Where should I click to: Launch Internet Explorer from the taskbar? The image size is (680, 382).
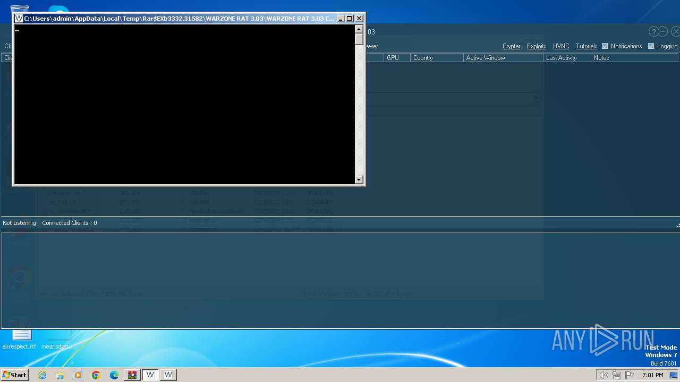(x=42, y=375)
